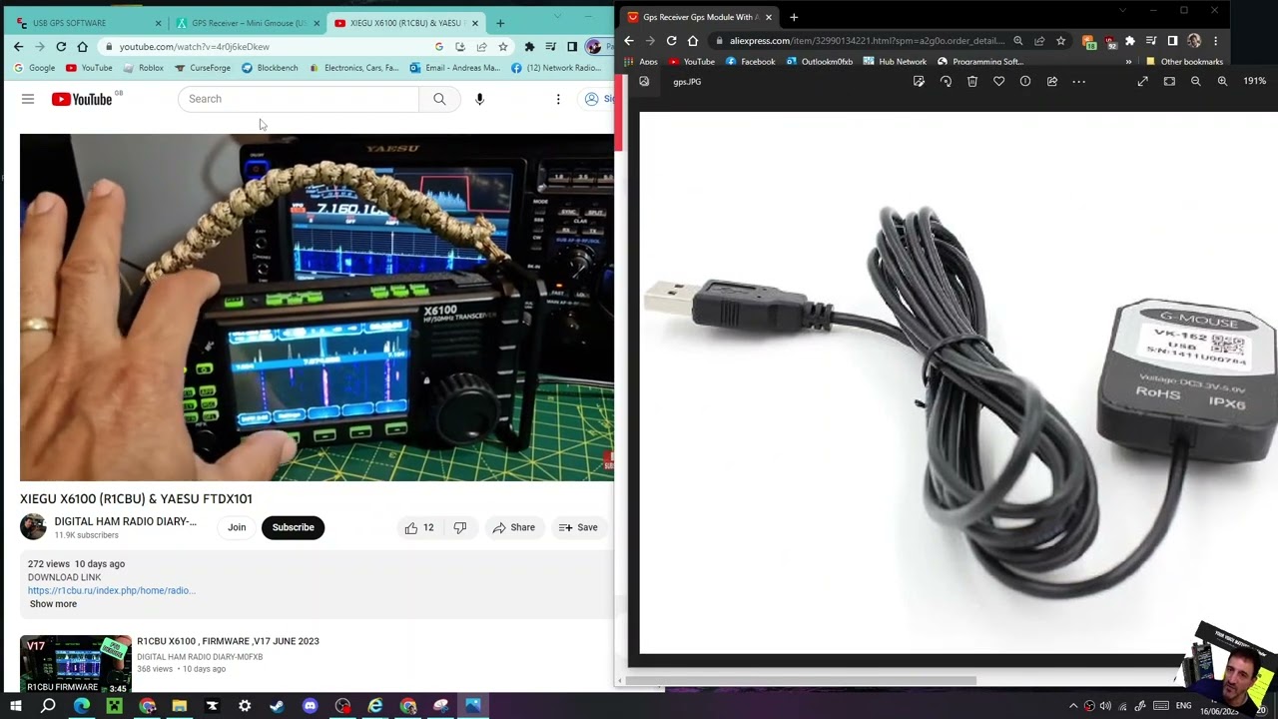Click the XIEGU X6100 video player

(317, 308)
